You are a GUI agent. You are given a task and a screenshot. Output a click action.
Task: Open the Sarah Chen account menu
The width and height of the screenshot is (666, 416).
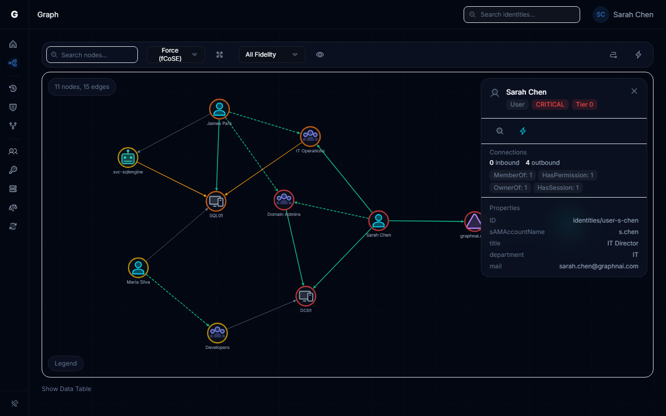pyautogui.click(x=623, y=14)
